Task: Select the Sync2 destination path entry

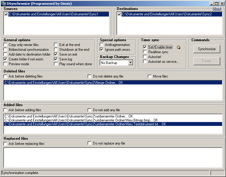Action: [172, 14]
